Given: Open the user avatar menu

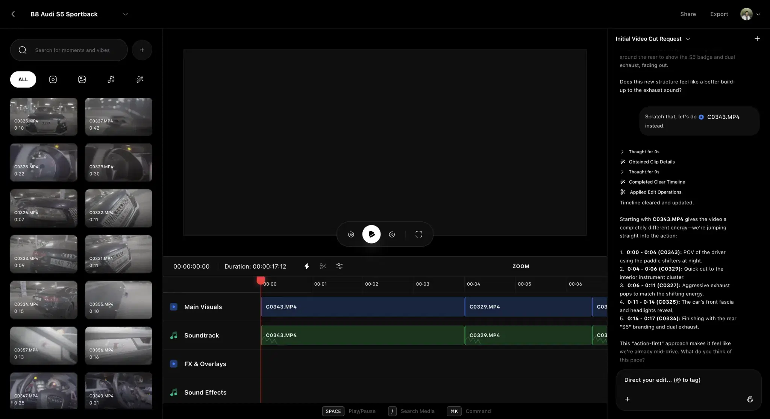Looking at the screenshot, I should (x=746, y=14).
